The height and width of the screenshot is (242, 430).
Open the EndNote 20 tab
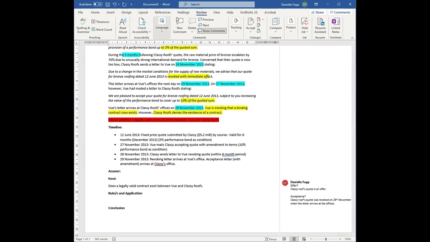coord(249,12)
